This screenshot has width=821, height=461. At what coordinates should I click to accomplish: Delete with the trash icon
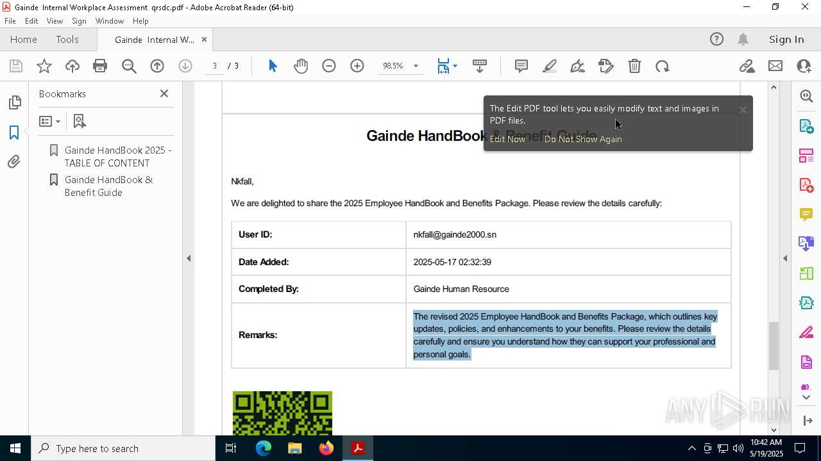pos(634,66)
